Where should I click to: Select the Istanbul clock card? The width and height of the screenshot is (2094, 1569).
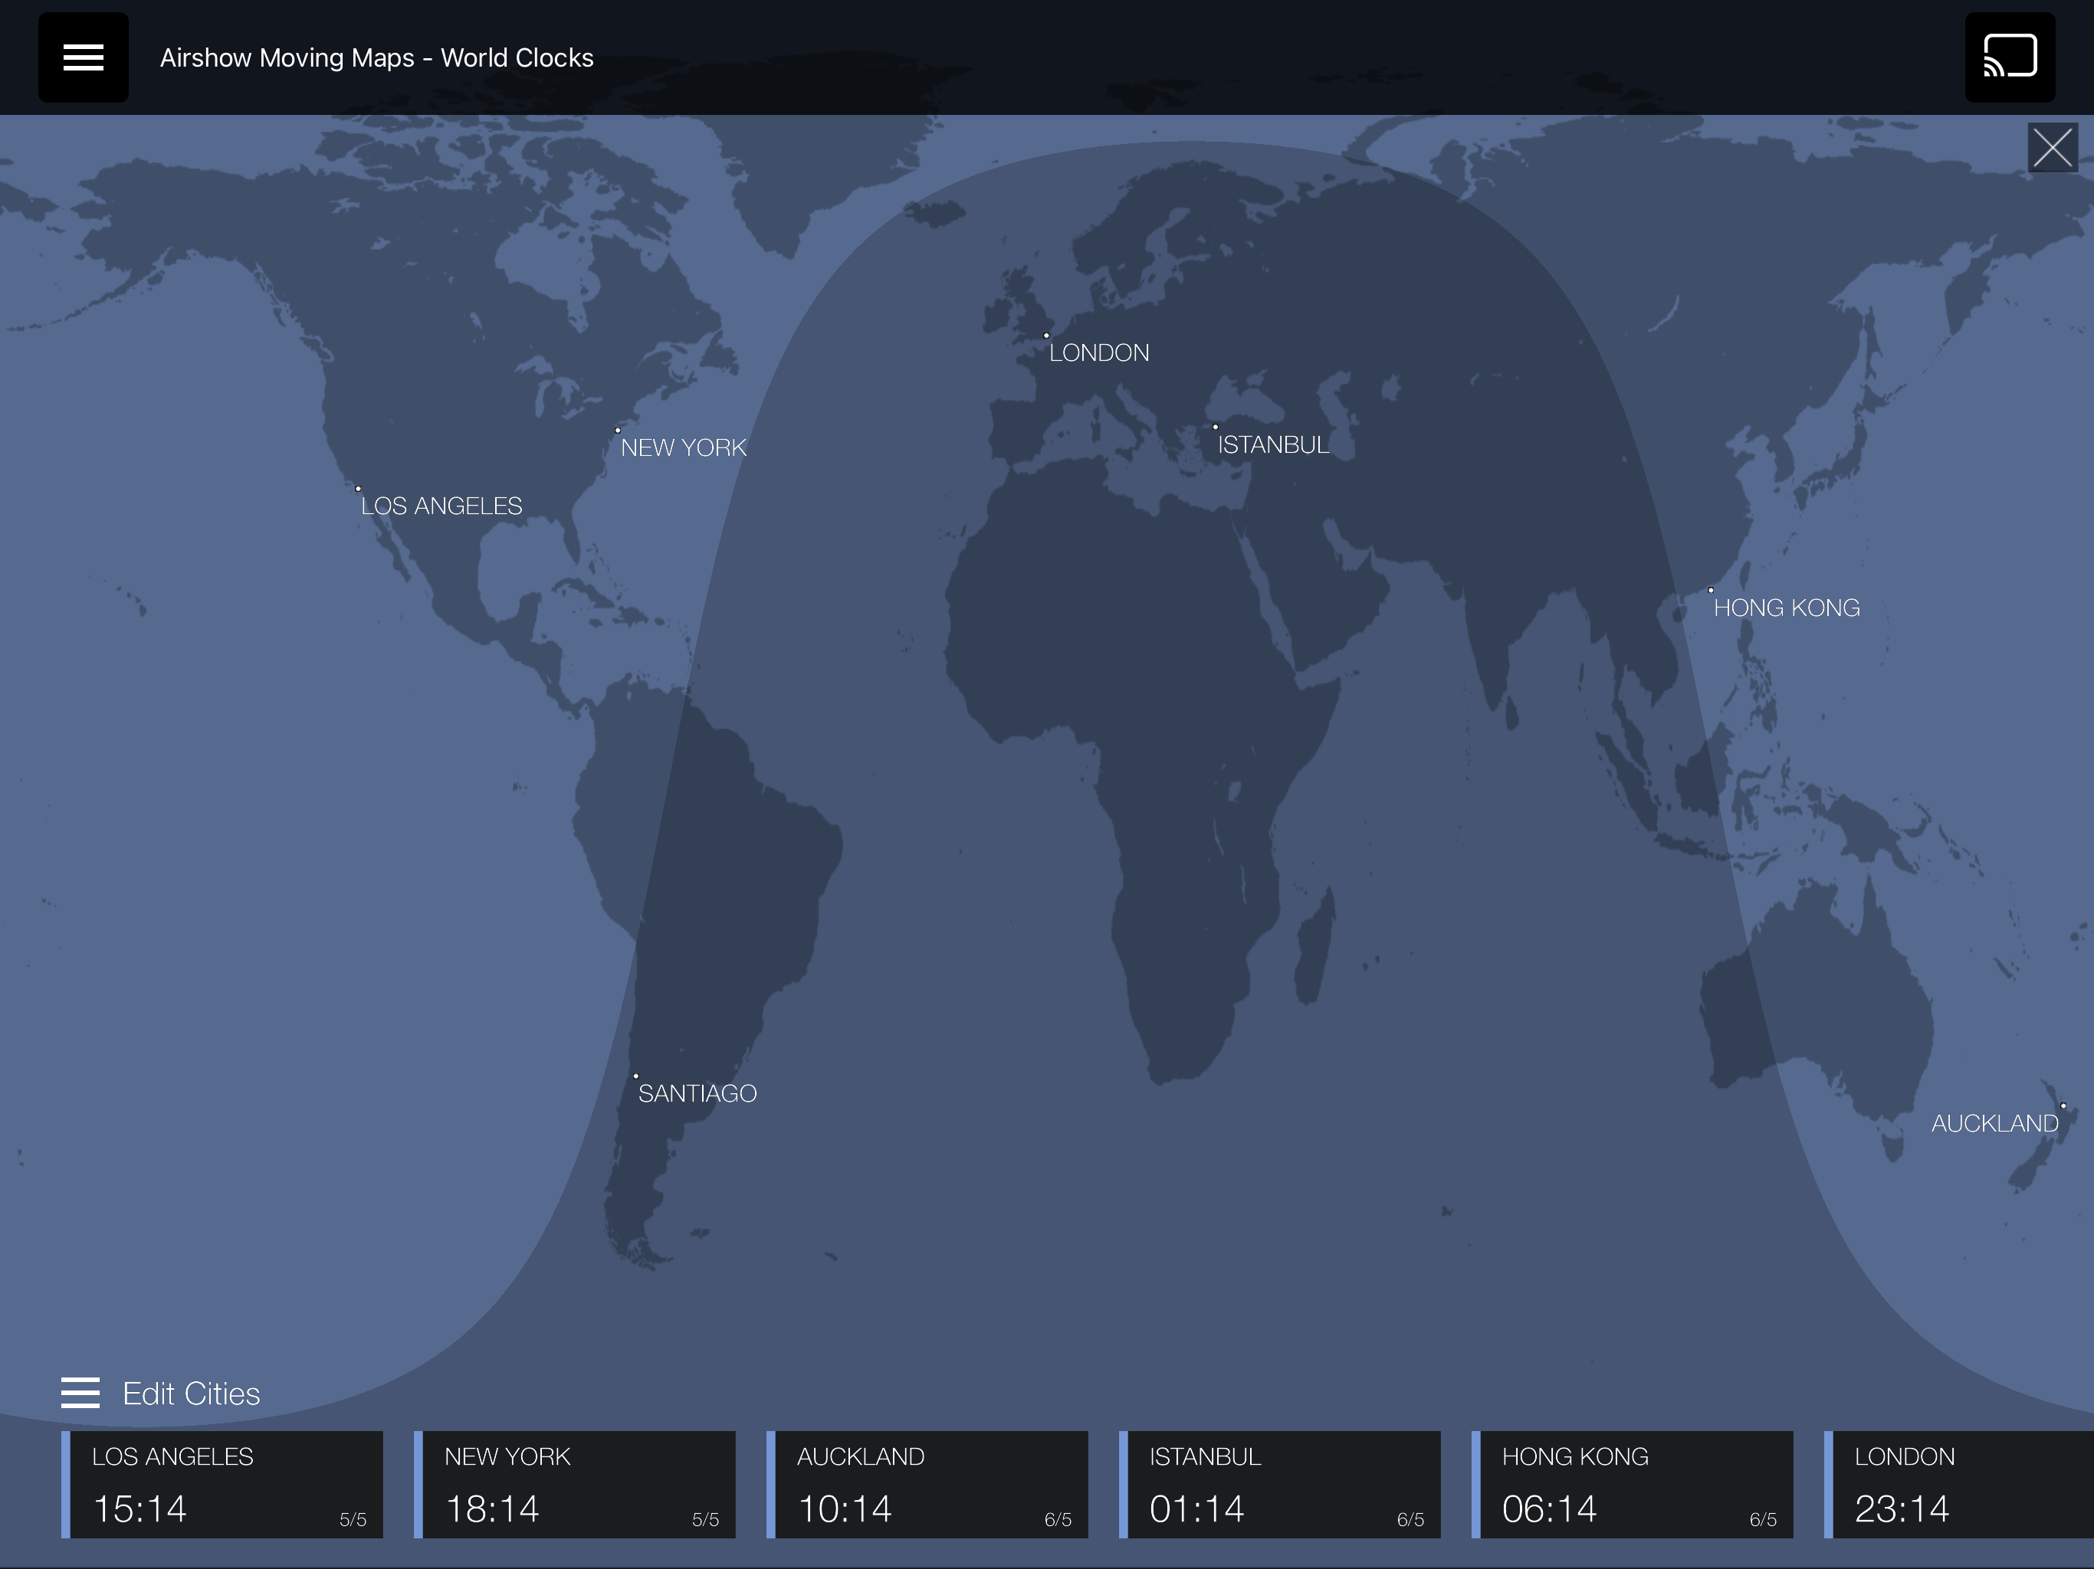1280,1484
